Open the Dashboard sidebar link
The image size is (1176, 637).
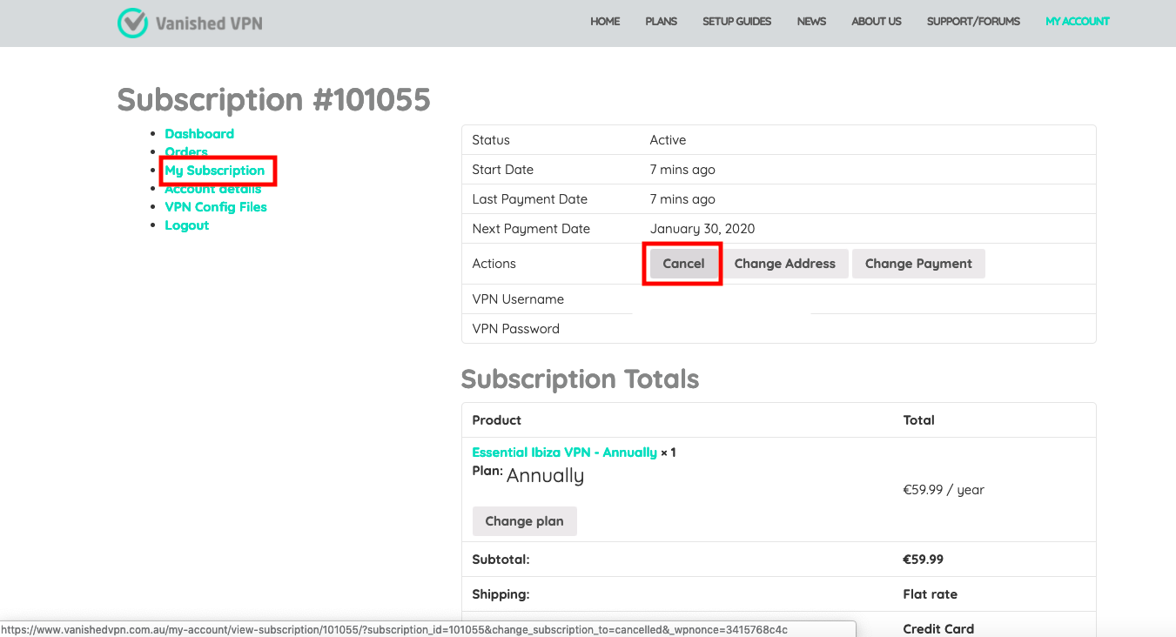(199, 134)
